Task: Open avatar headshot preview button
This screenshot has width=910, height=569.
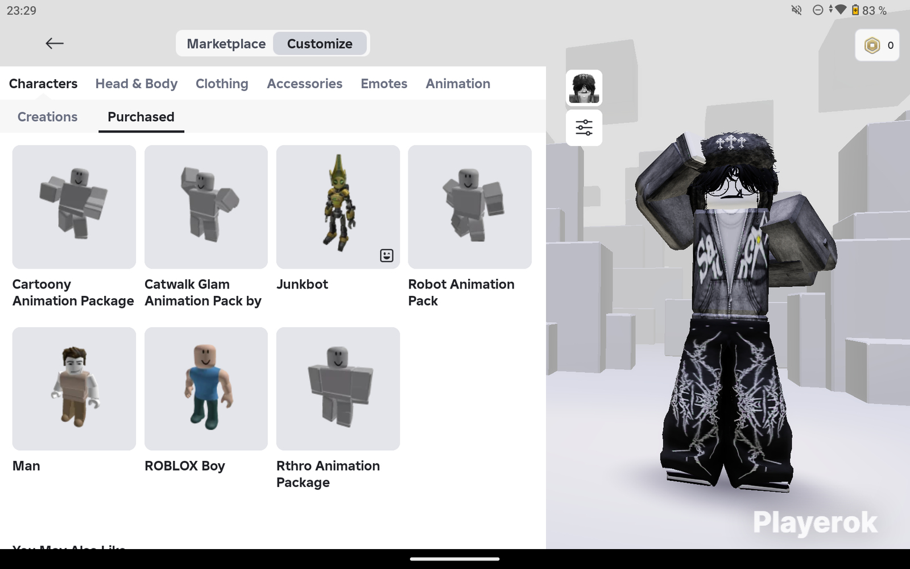Action: coord(584,88)
